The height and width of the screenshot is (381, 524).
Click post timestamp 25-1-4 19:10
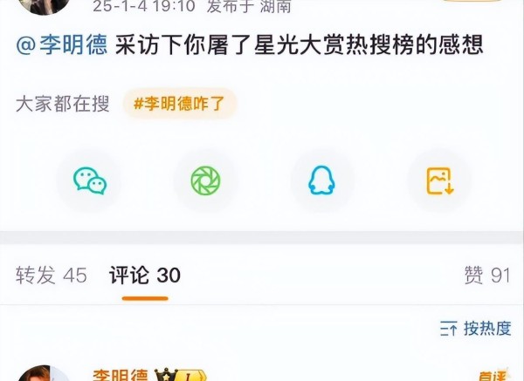(x=144, y=6)
